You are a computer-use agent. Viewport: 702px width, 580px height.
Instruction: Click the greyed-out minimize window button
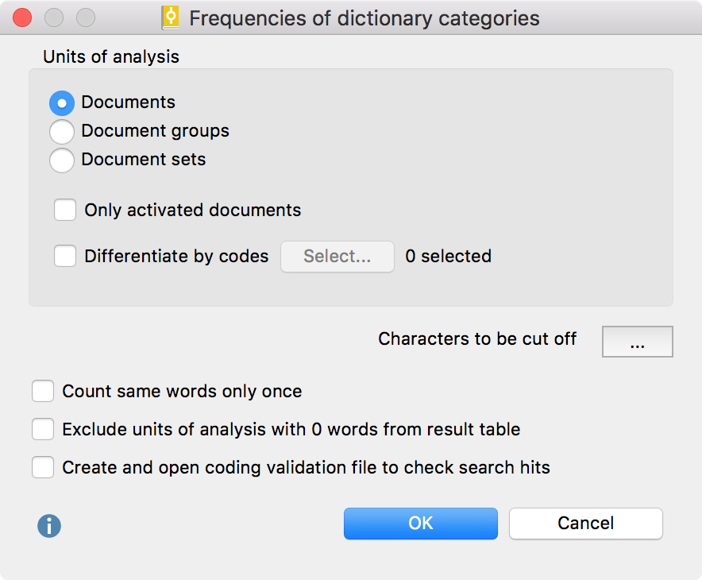pyautogui.click(x=54, y=18)
